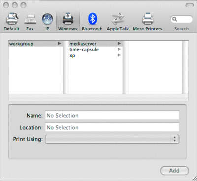Click the Name text field
This screenshot has height=181, width=197.
[112, 115]
